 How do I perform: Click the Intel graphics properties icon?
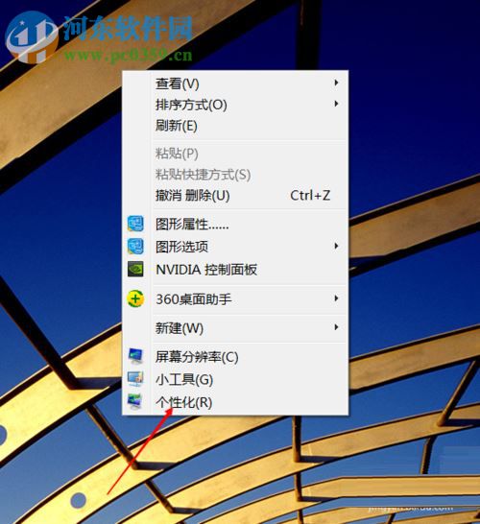point(135,224)
